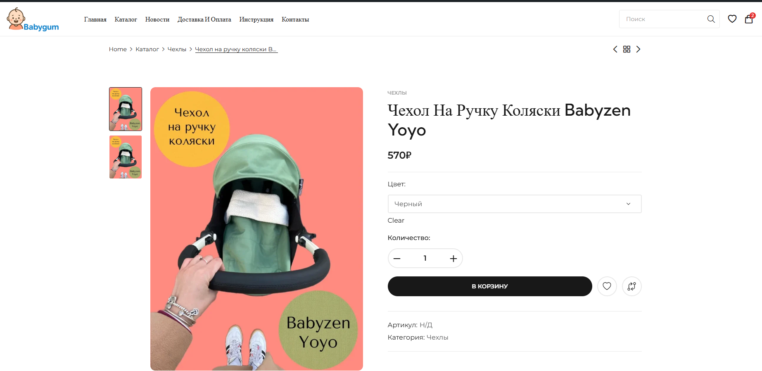Screen dimensions: 762x371
Task: Click the Количество: label
Action: pyautogui.click(x=409, y=238)
